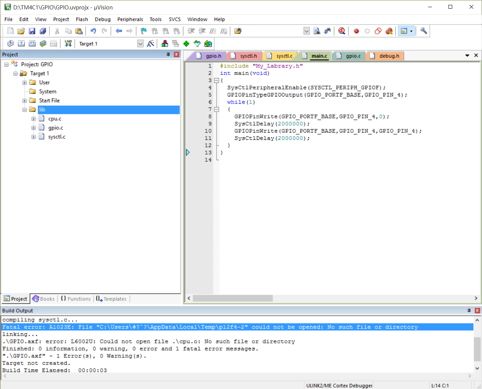482x389 pixels.
Task: Open Manage Project Items colored blocks icon
Action: [x=165, y=44]
